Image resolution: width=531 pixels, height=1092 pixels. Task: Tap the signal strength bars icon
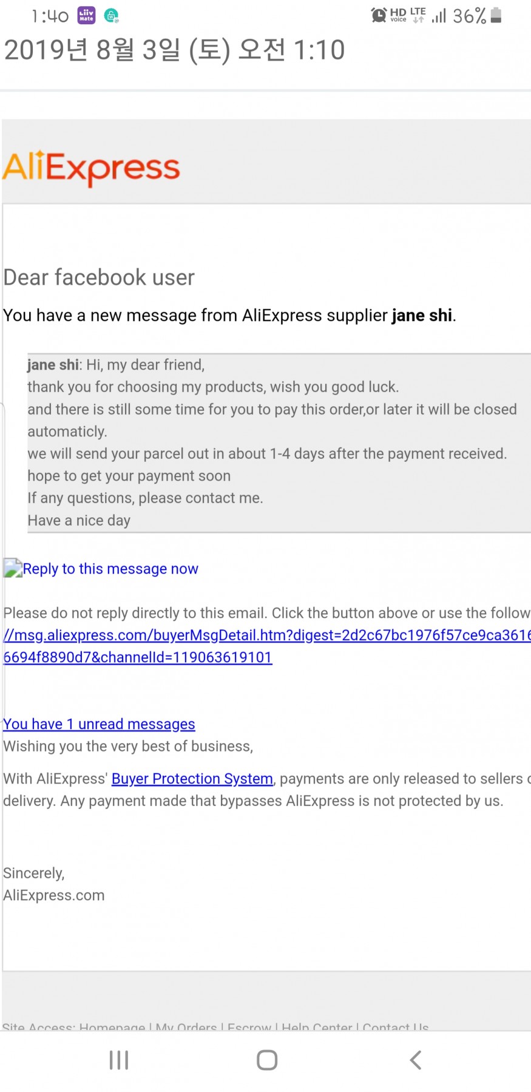point(439,16)
